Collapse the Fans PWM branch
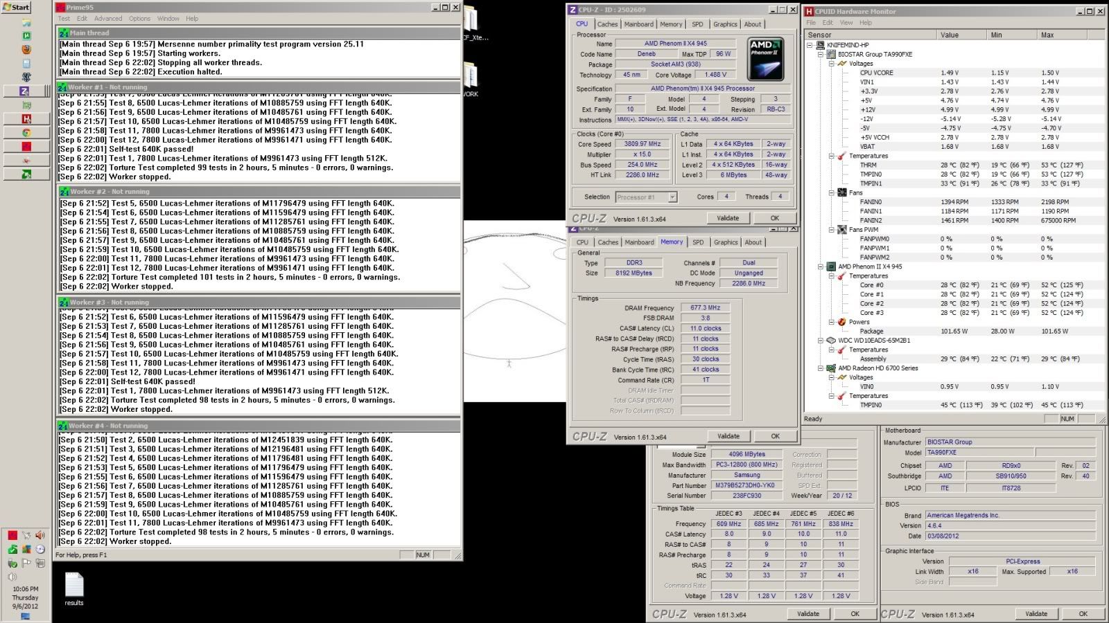 point(832,230)
